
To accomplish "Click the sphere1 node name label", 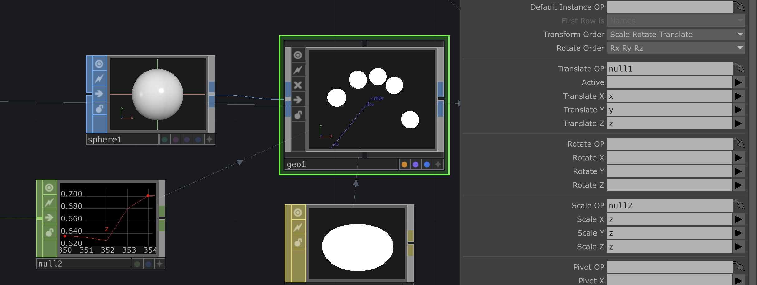I will pos(122,139).
